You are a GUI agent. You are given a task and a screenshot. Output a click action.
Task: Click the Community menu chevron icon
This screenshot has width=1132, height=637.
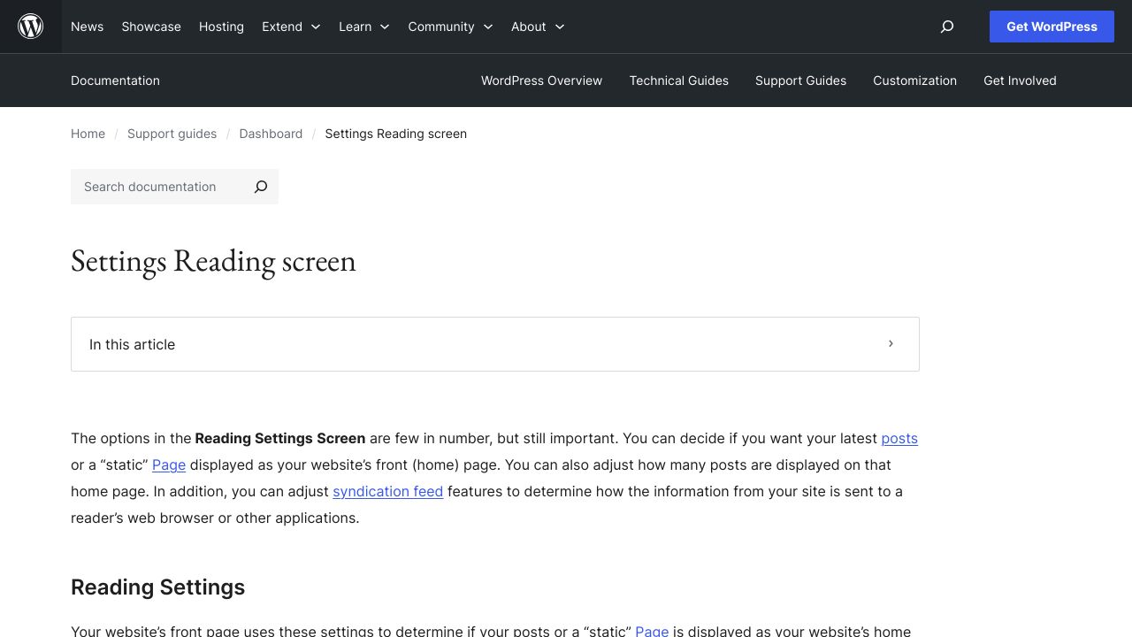pyautogui.click(x=487, y=27)
